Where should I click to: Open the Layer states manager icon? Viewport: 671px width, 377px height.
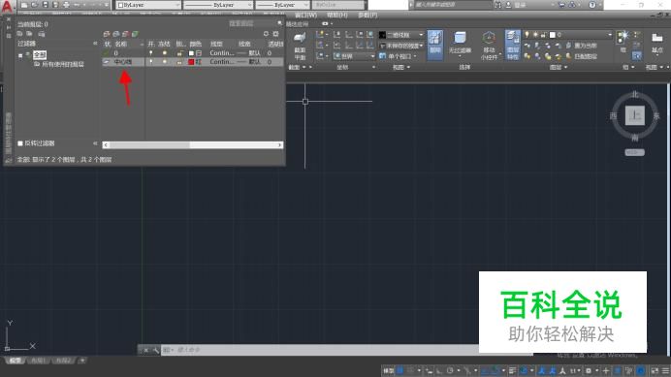(42, 34)
